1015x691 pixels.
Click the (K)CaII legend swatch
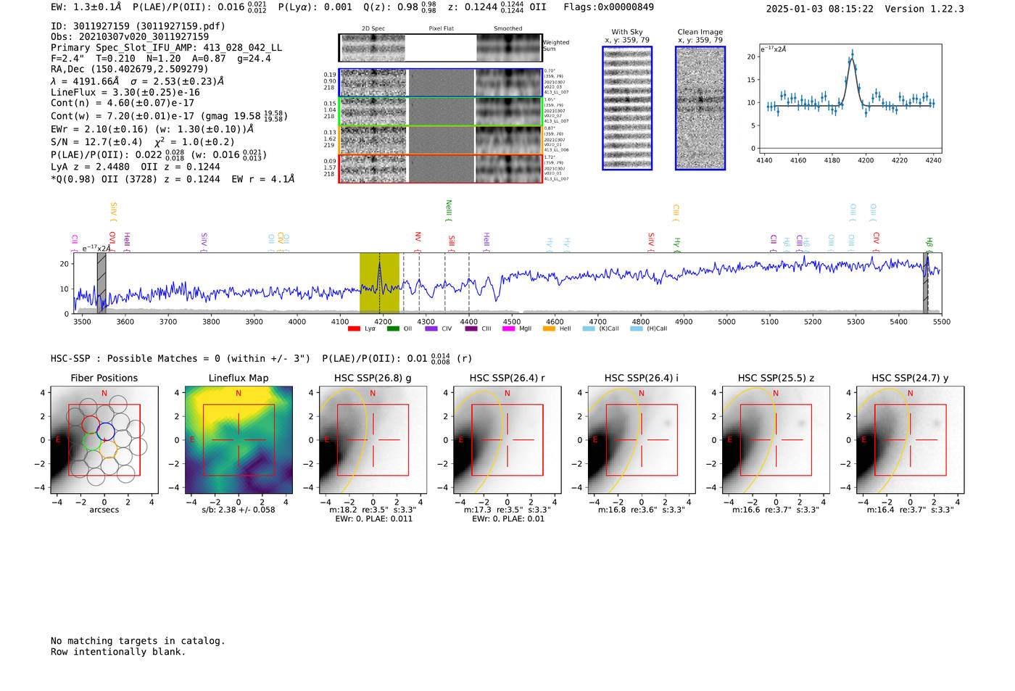(589, 328)
